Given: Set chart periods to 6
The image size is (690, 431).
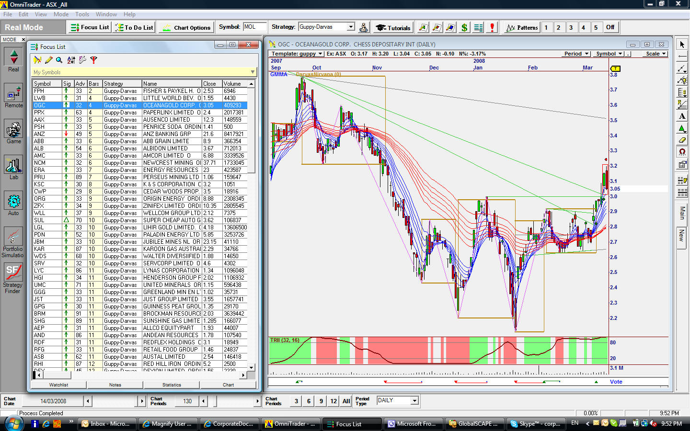Looking at the screenshot, I should click(x=309, y=401).
